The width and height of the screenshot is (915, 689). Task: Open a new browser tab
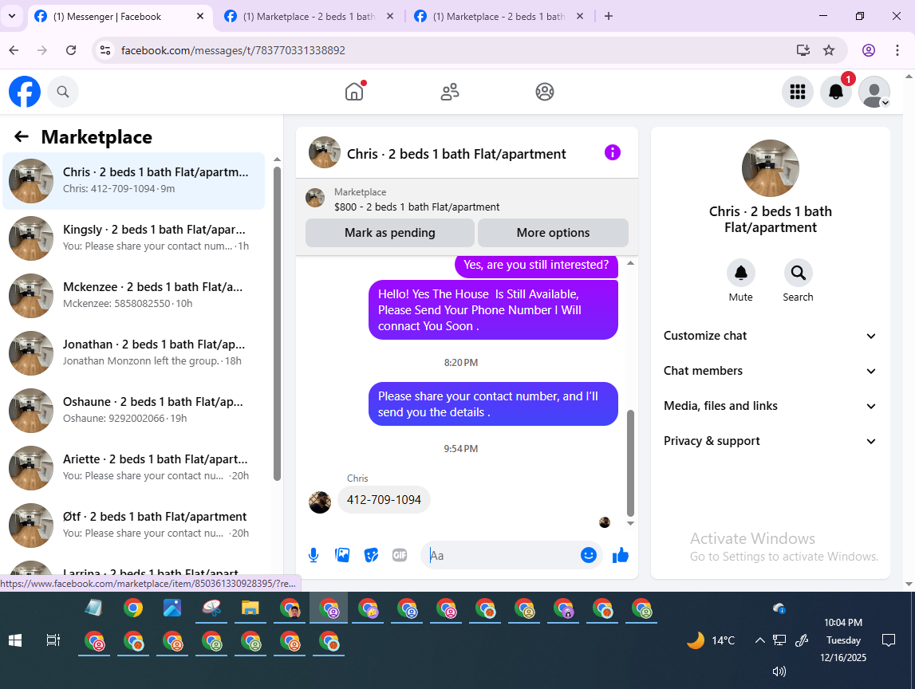(609, 16)
